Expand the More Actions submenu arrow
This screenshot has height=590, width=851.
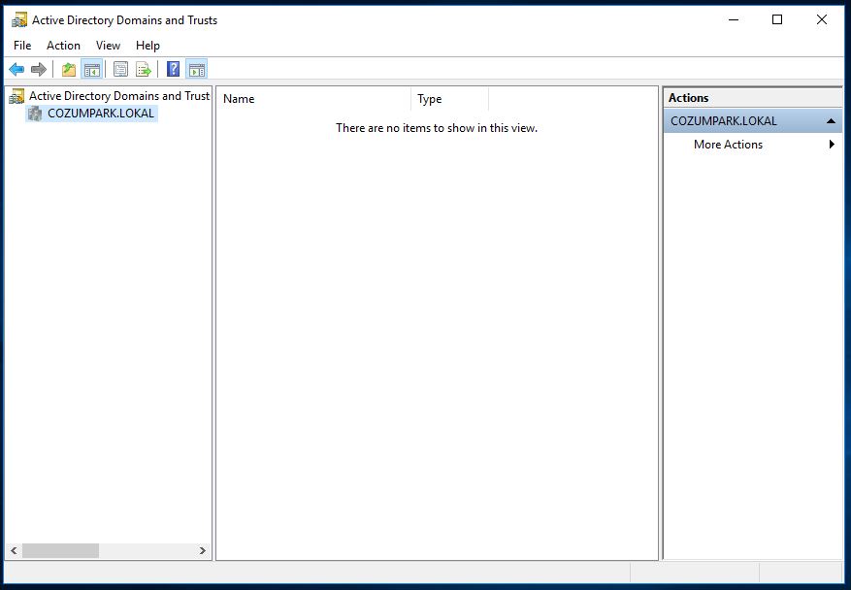point(832,145)
